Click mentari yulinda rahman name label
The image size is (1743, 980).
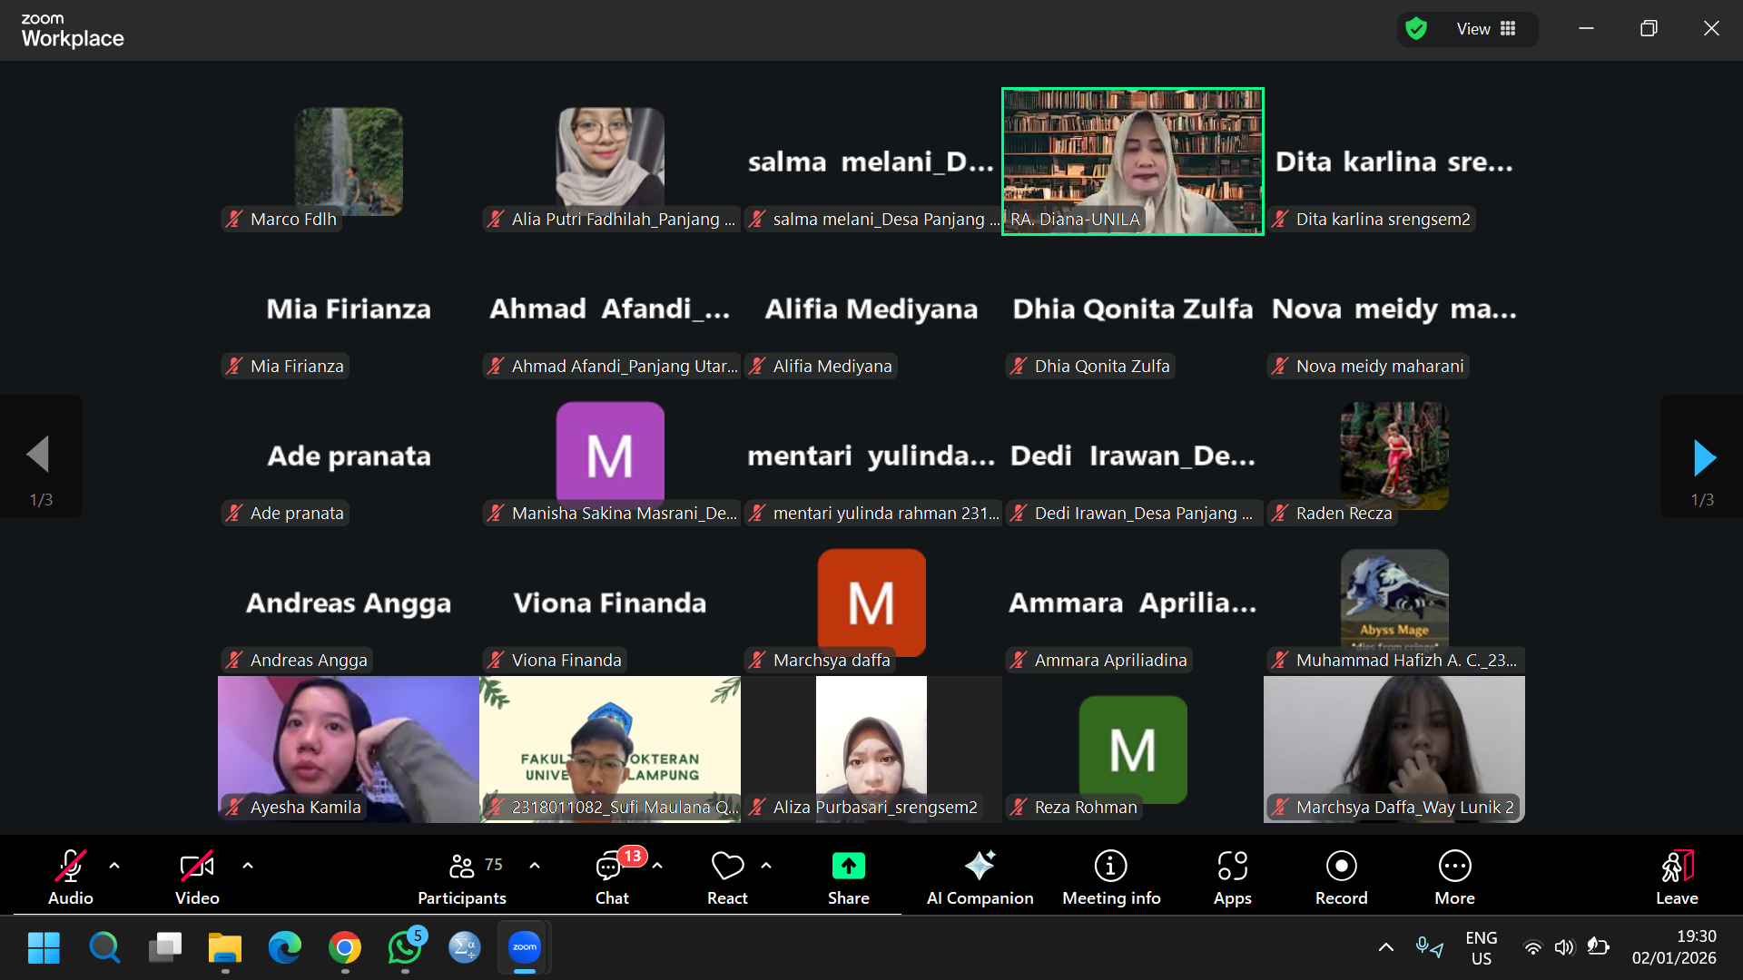[x=873, y=513]
